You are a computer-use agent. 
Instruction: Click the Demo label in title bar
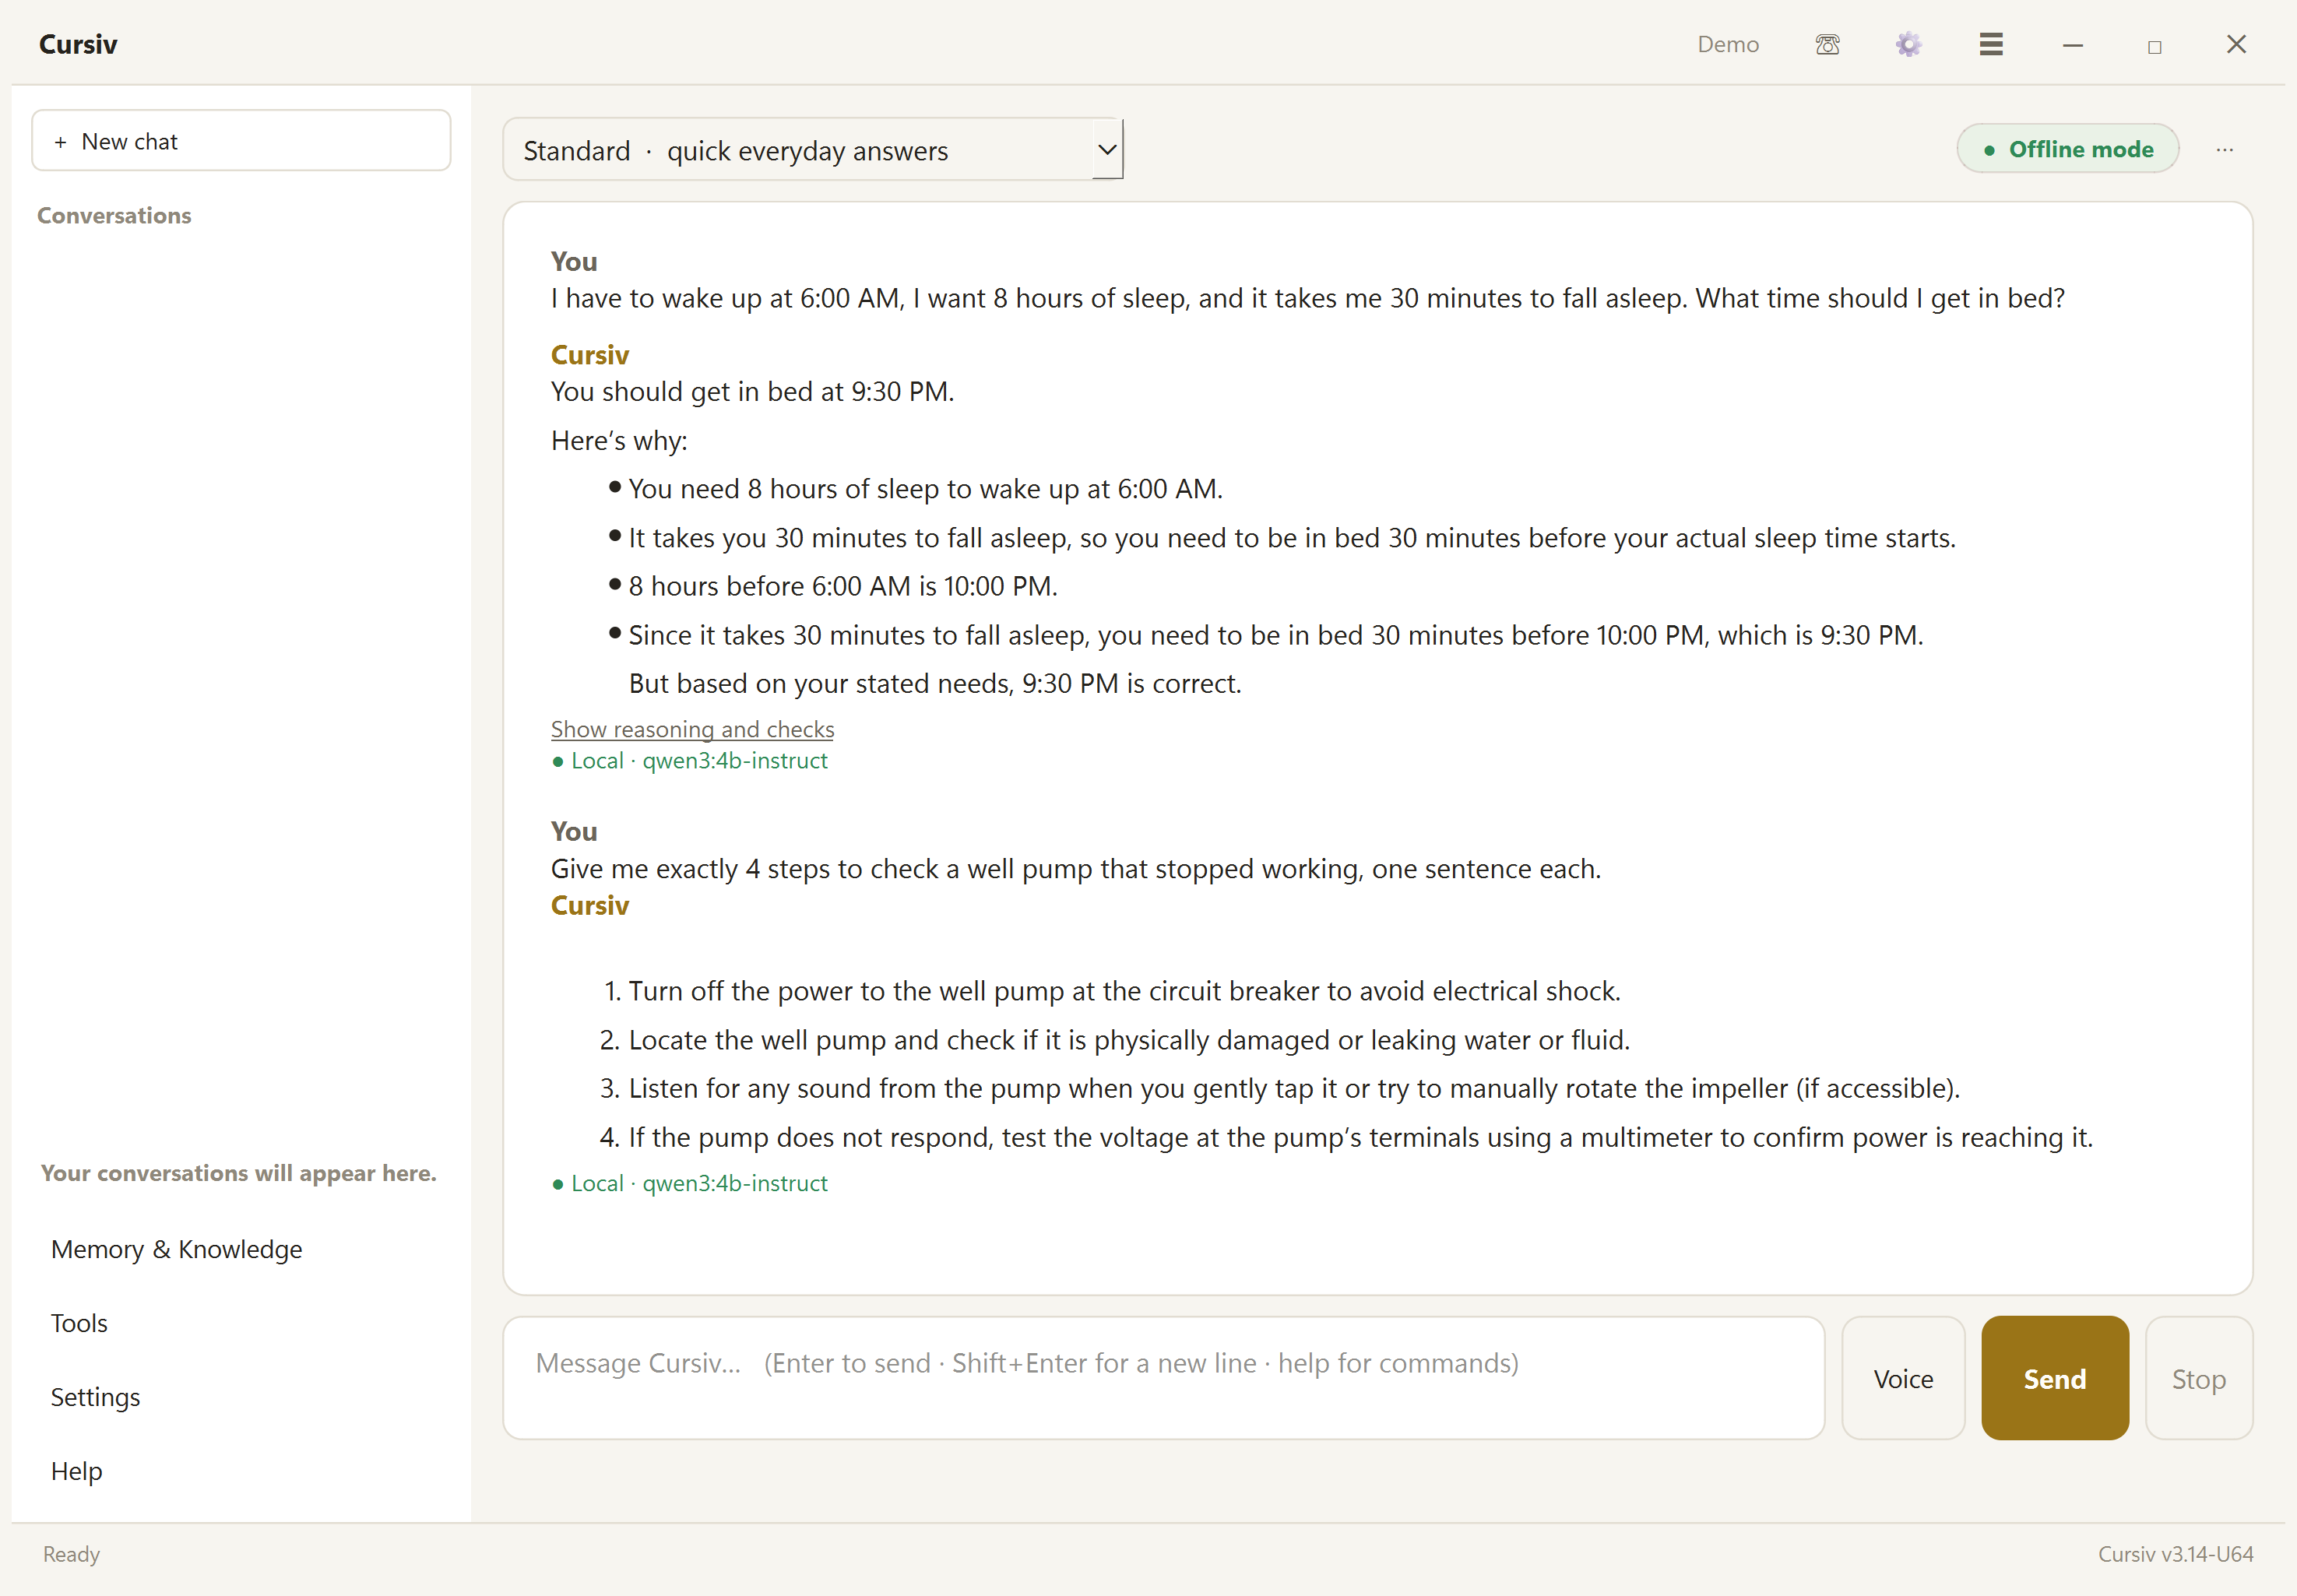[x=1727, y=44]
